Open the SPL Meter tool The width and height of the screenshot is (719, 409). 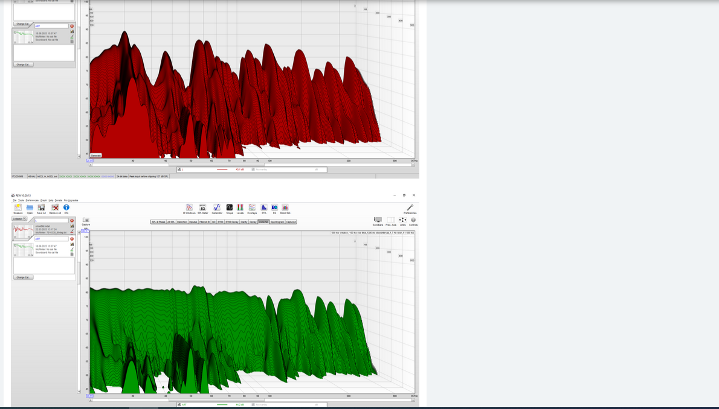(202, 208)
